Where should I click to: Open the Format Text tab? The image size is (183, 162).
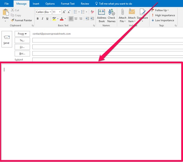pos(68,4)
